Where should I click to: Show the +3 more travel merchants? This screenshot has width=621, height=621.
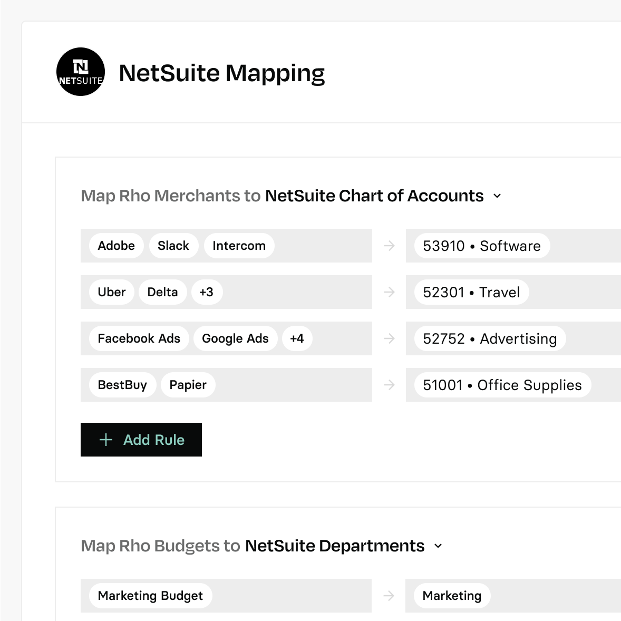(207, 292)
